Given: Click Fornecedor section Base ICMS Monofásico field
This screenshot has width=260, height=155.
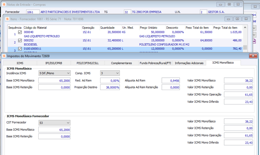Looking at the screenshot, I should point(54,130).
